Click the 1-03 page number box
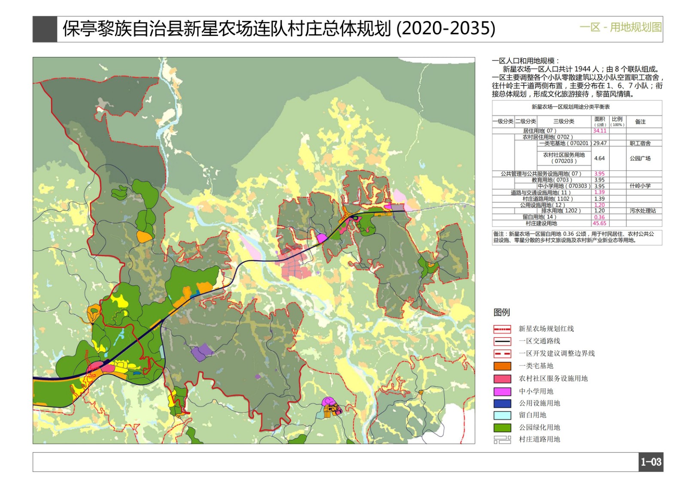This screenshot has height=485, width=687. (x=651, y=462)
